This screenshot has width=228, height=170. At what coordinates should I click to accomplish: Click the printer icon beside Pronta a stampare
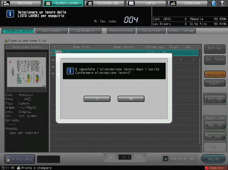point(19,168)
